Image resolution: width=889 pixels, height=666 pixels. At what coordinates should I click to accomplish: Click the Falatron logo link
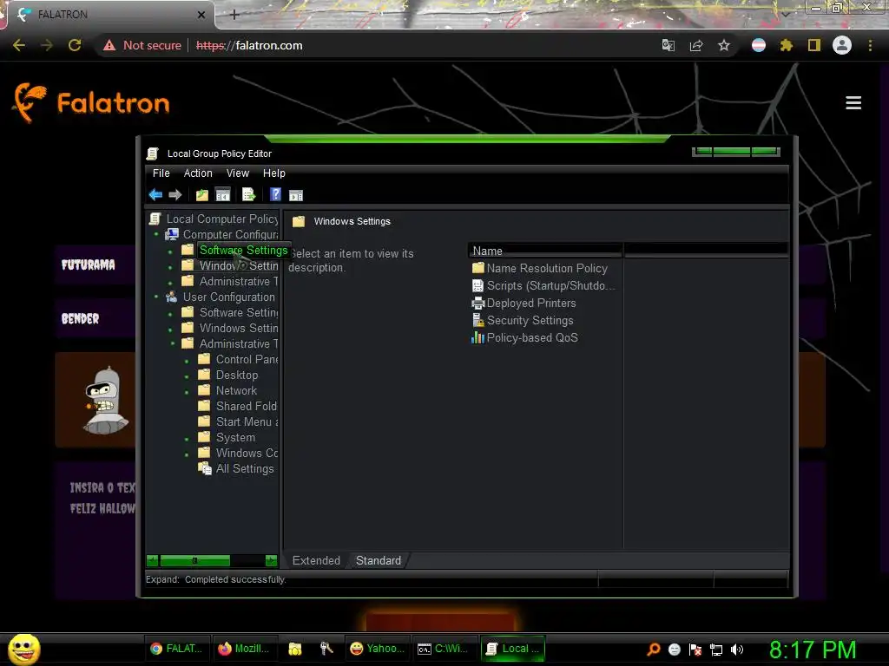92,102
